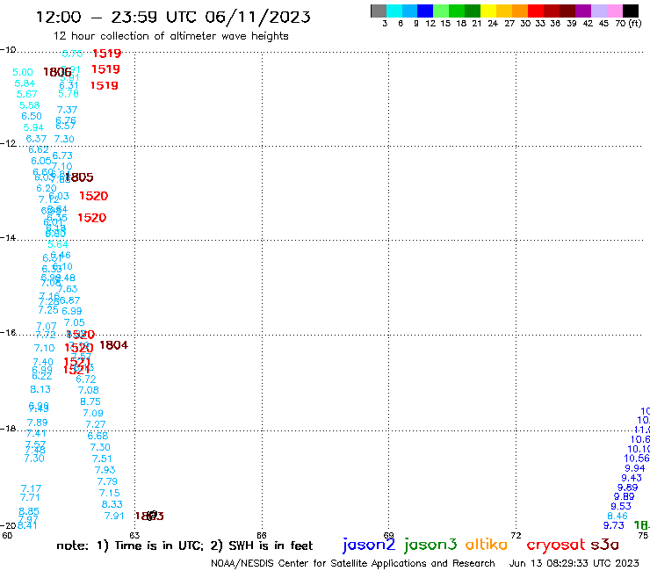Viewport: 650px width, 571px height.
Task: Select the 7.63 wave height value
Action: pos(68,289)
